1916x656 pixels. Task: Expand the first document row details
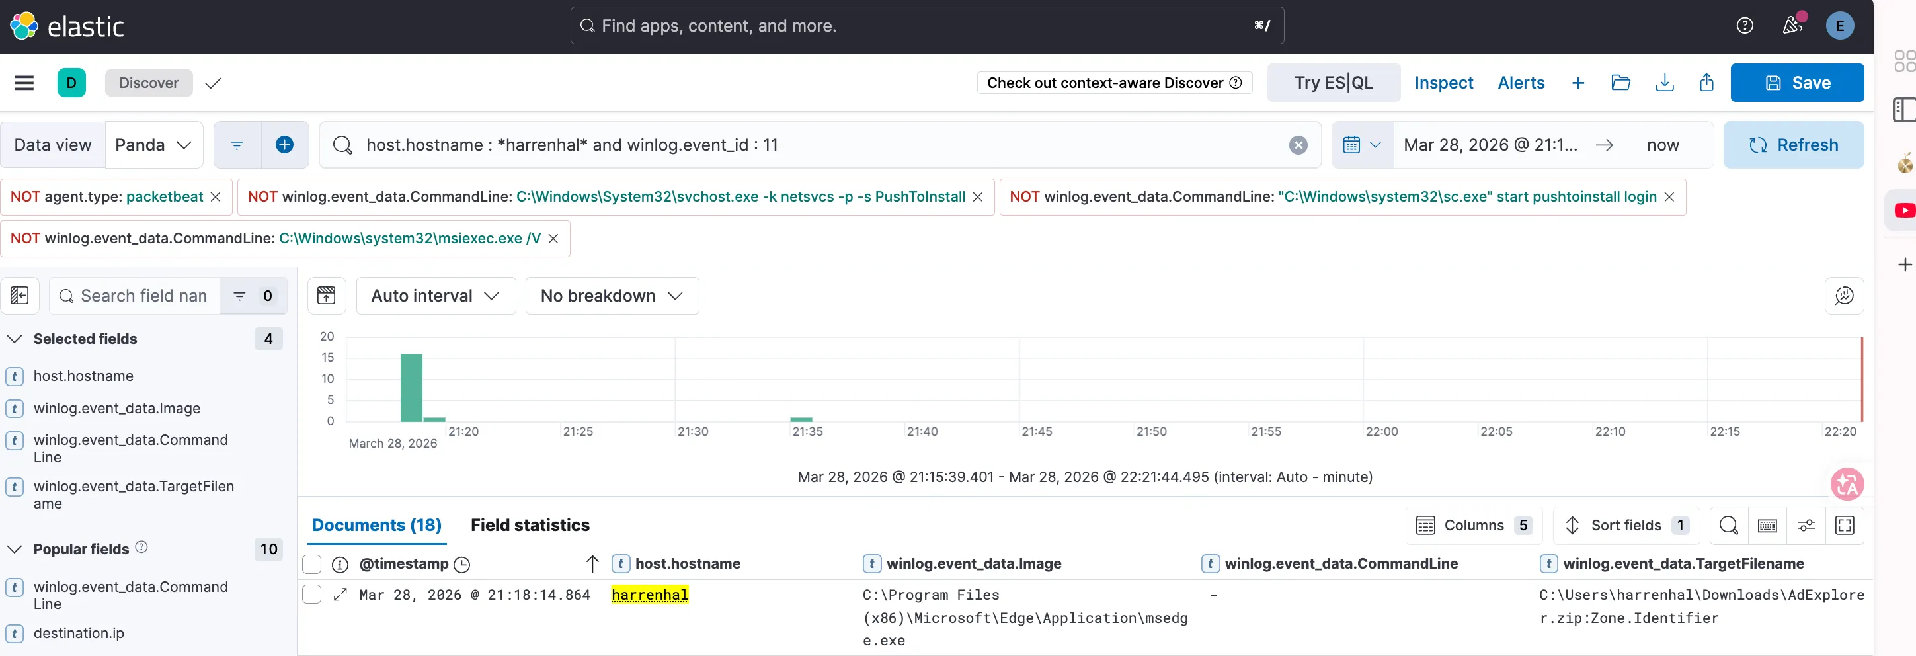point(340,595)
